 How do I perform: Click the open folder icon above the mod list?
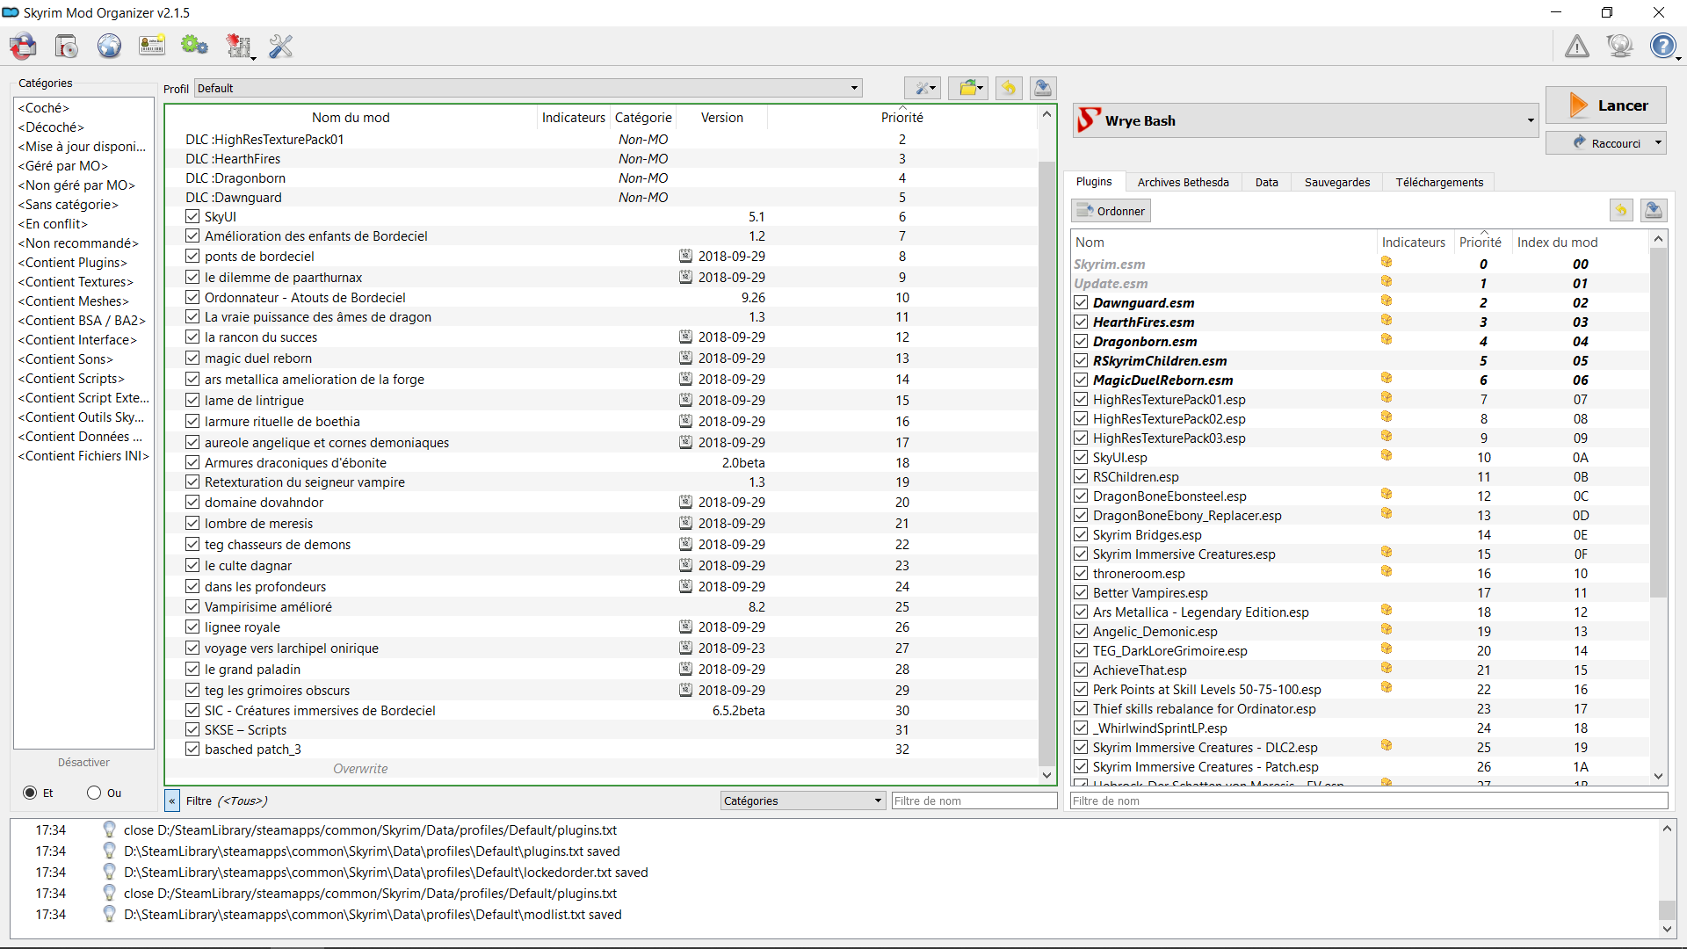tap(969, 88)
